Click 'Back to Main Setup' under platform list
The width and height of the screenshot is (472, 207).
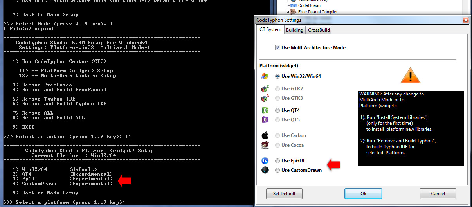point(45,193)
